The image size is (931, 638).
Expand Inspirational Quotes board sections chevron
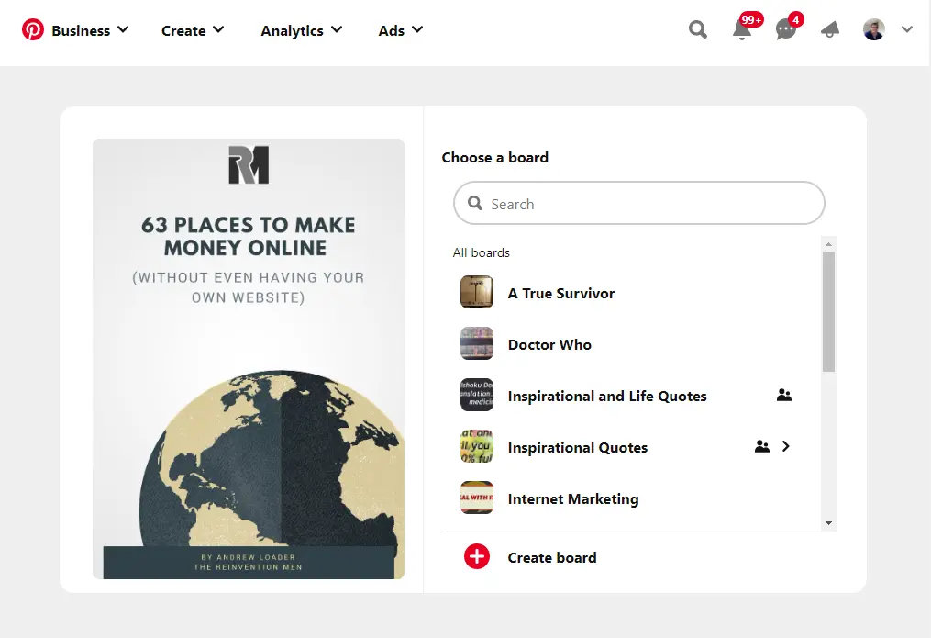[x=785, y=447]
